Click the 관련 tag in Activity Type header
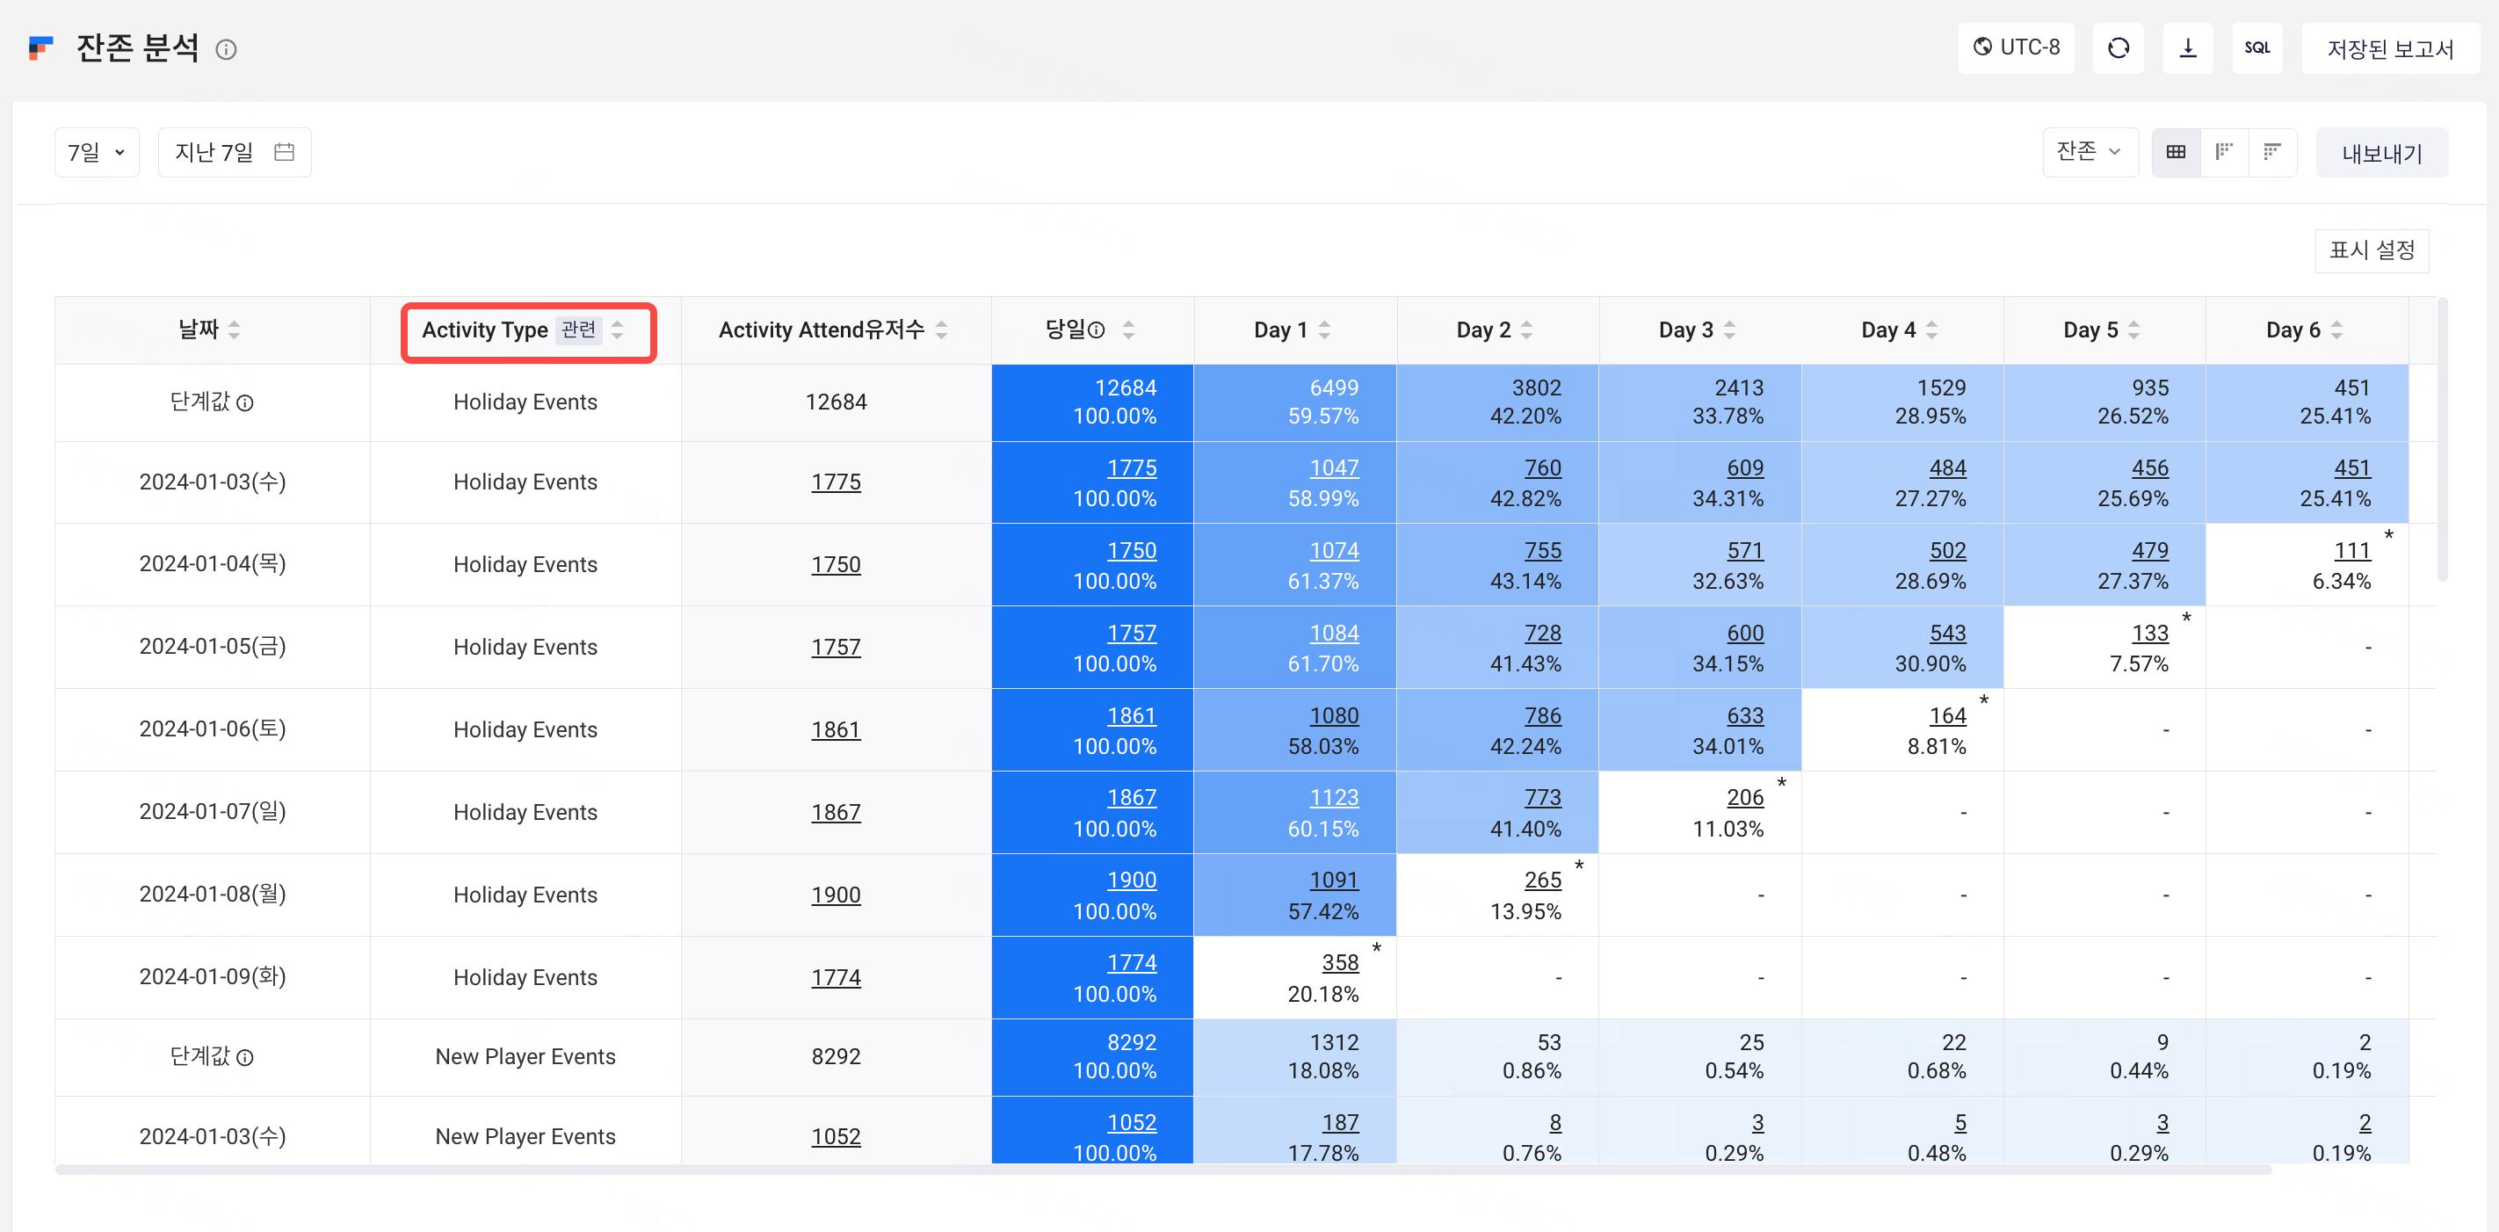Viewport: 2499px width, 1232px height. [578, 330]
